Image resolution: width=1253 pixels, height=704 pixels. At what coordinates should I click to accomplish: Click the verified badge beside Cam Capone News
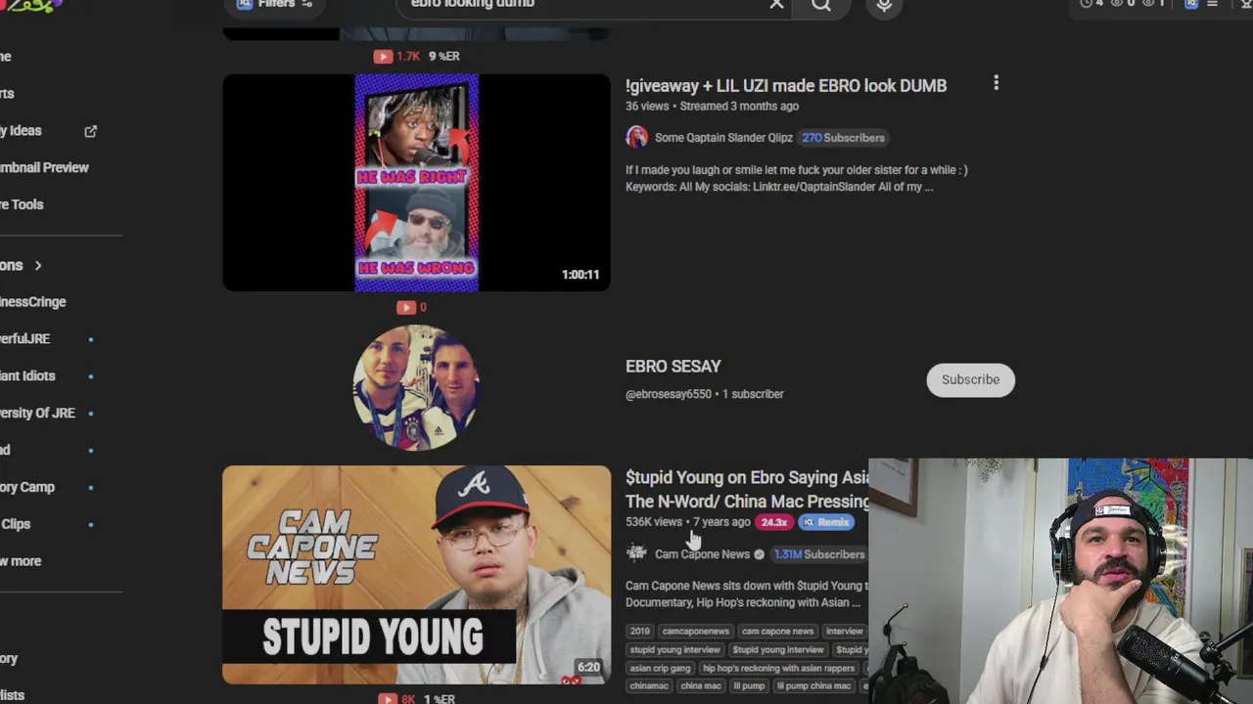(759, 554)
